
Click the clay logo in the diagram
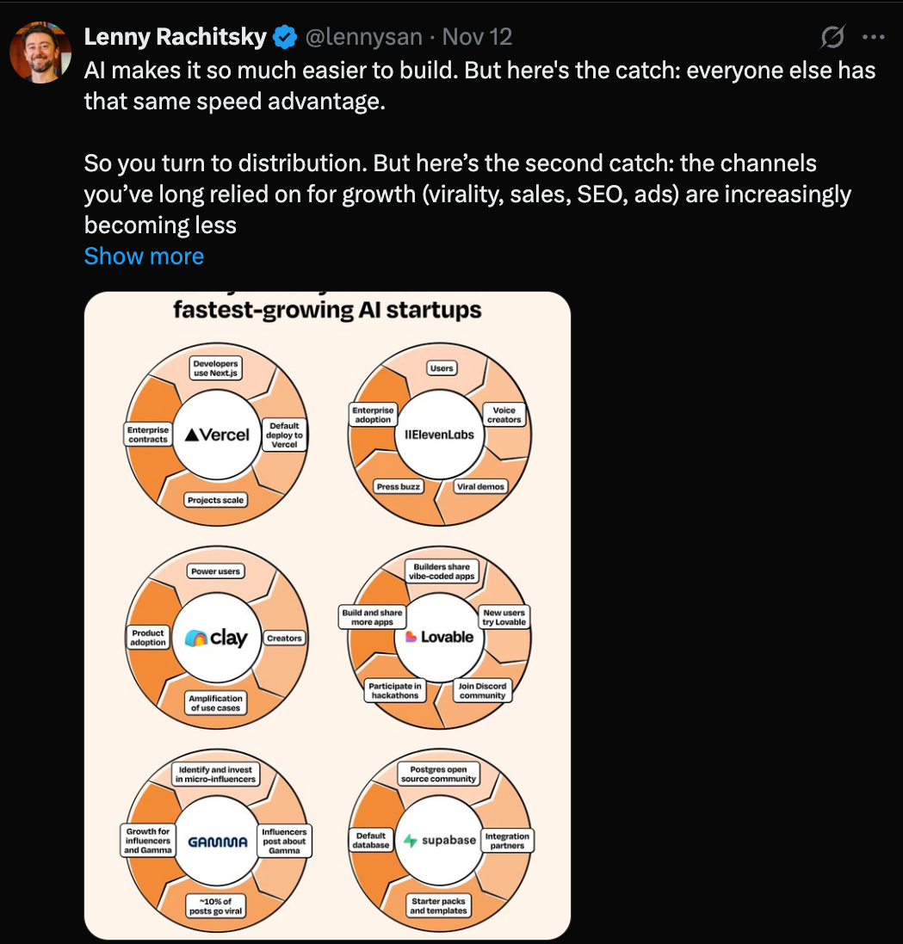[x=216, y=638]
